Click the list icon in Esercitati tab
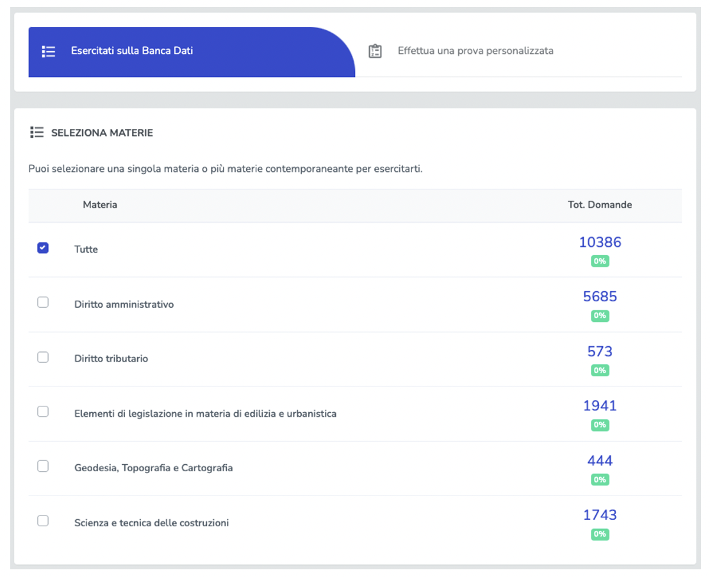Image resolution: width=710 pixels, height=577 pixels. tap(49, 51)
